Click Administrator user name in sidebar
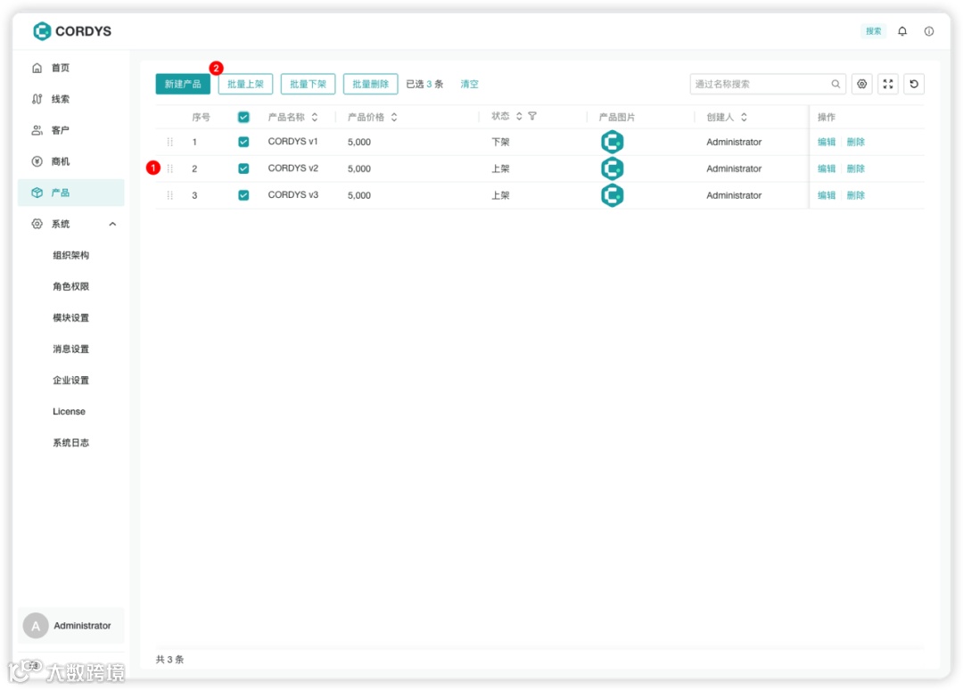Image resolution: width=963 pixels, height=690 pixels. point(82,626)
